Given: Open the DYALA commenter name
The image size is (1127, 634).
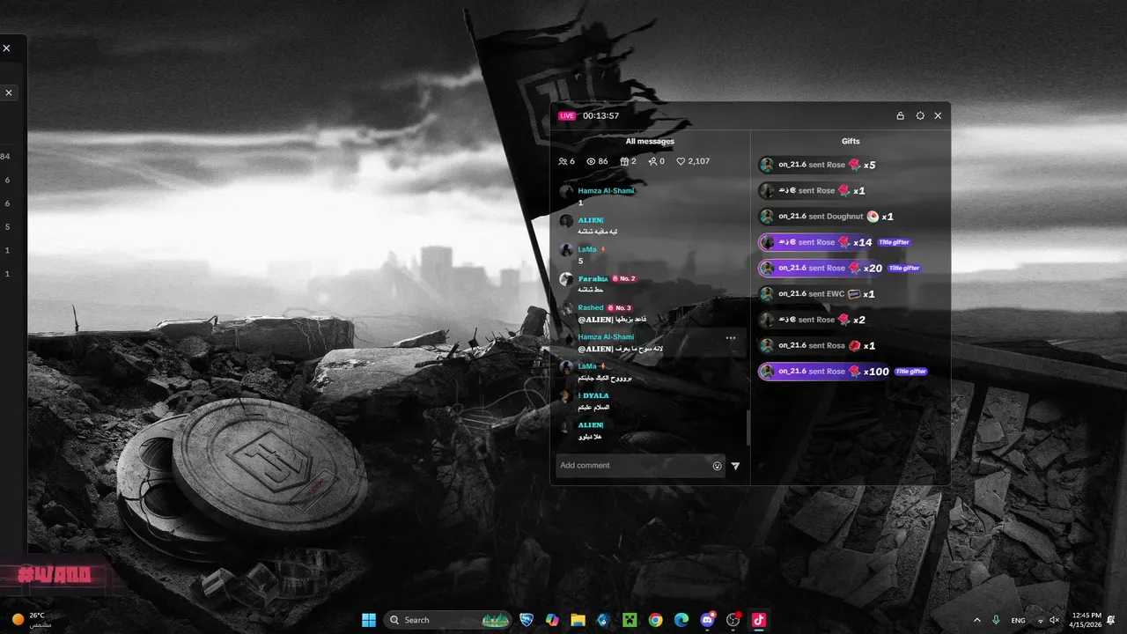Looking at the screenshot, I should [593, 395].
